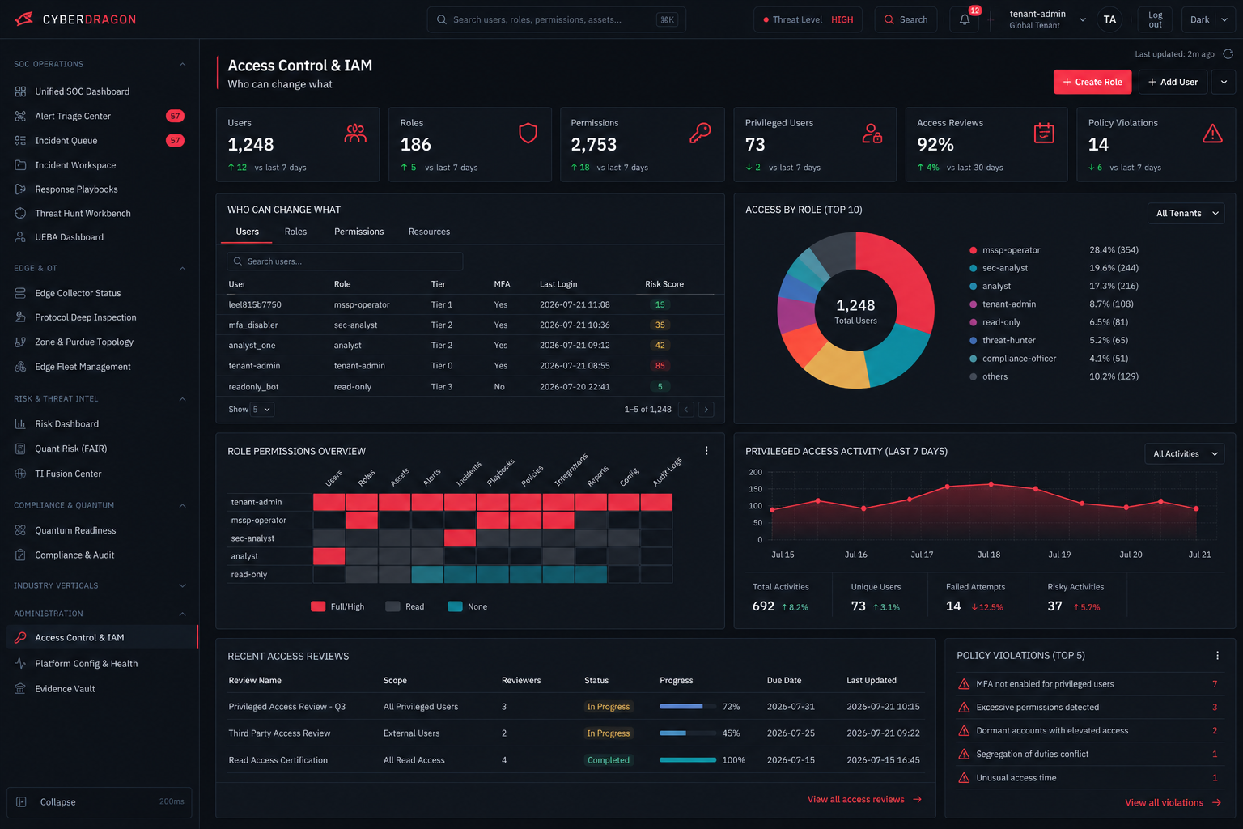Viewport: 1243px width, 829px height.
Task: Click the global search input field
Action: 557,19
